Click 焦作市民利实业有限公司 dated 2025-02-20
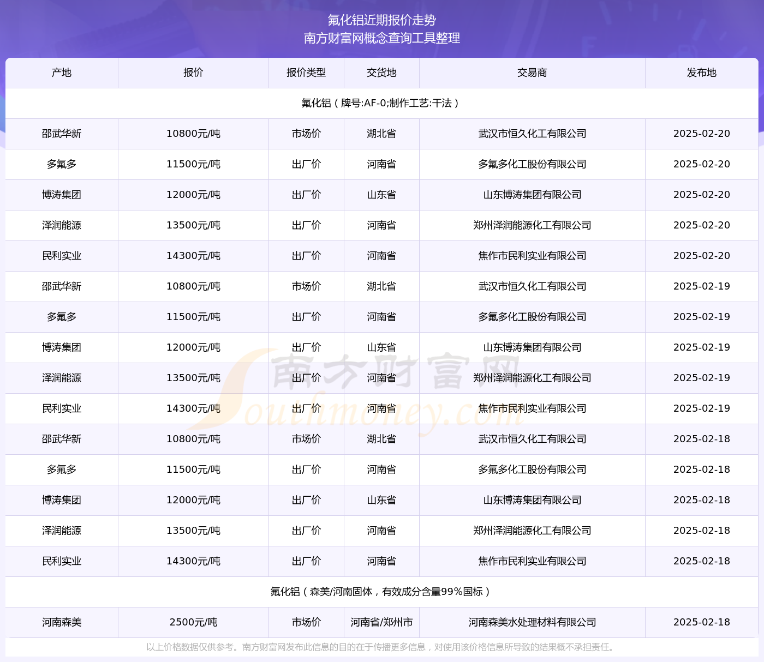The image size is (764, 662). tap(532, 256)
